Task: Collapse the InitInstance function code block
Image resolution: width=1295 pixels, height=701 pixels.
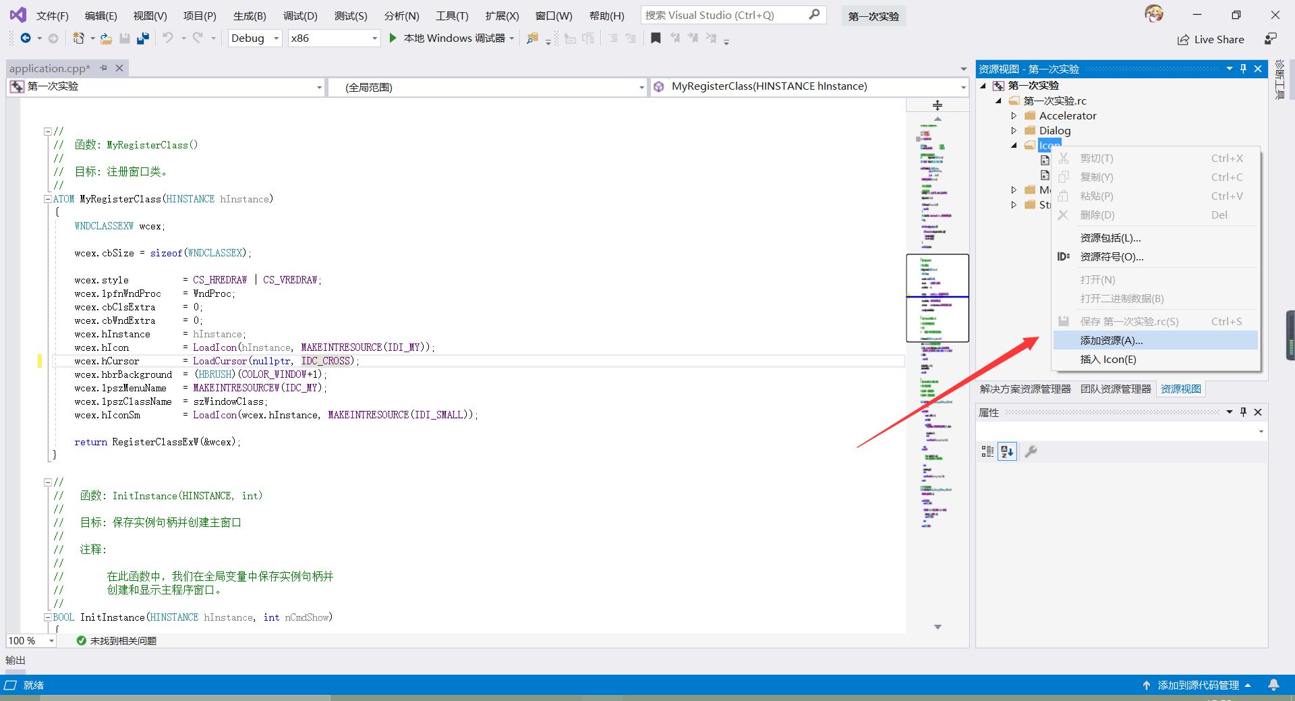Action: pyautogui.click(x=48, y=617)
